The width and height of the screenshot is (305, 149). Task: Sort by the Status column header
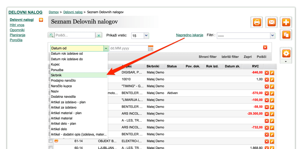pyautogui.click(x=172, y=66)
